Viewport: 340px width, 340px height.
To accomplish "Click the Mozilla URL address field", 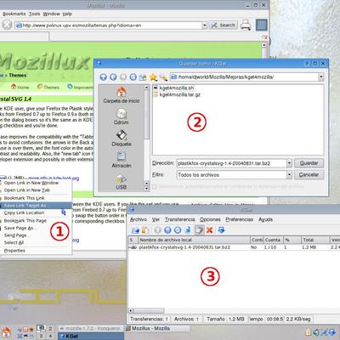I will click(109, 25).
